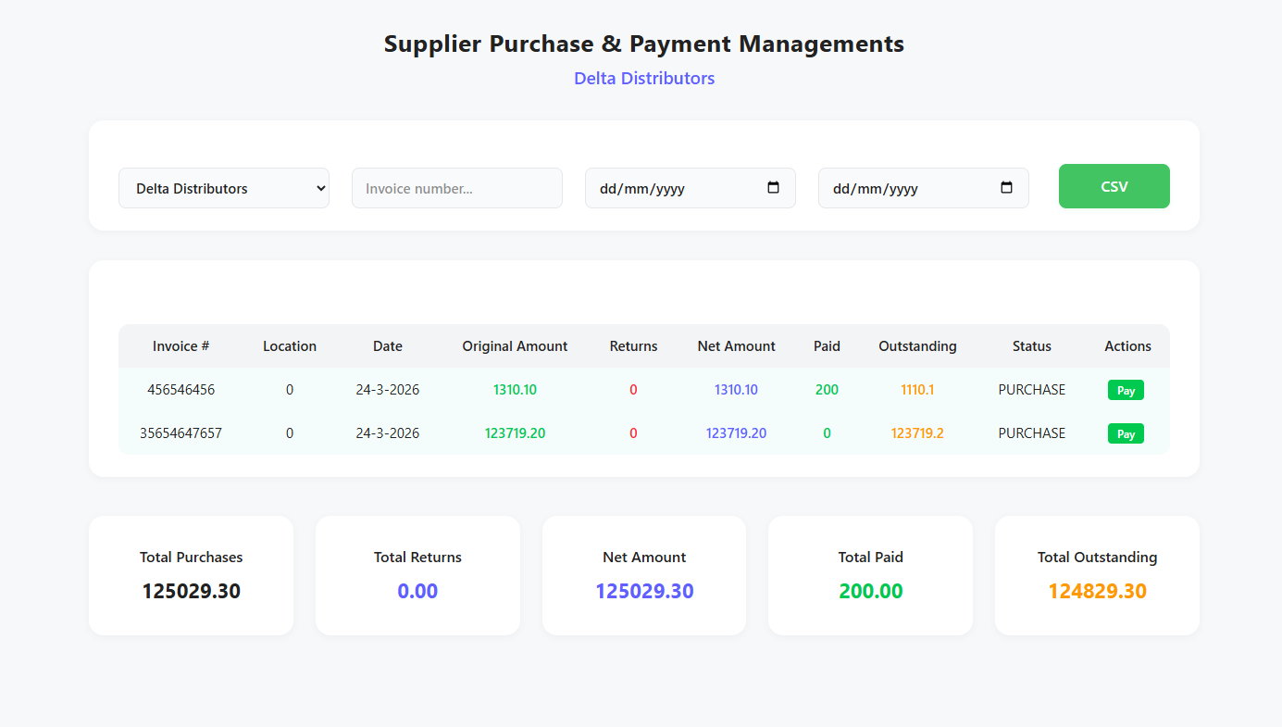1282x727 pixels.
Task: Click the Actions column header
Action: (x=1127, y=346)
